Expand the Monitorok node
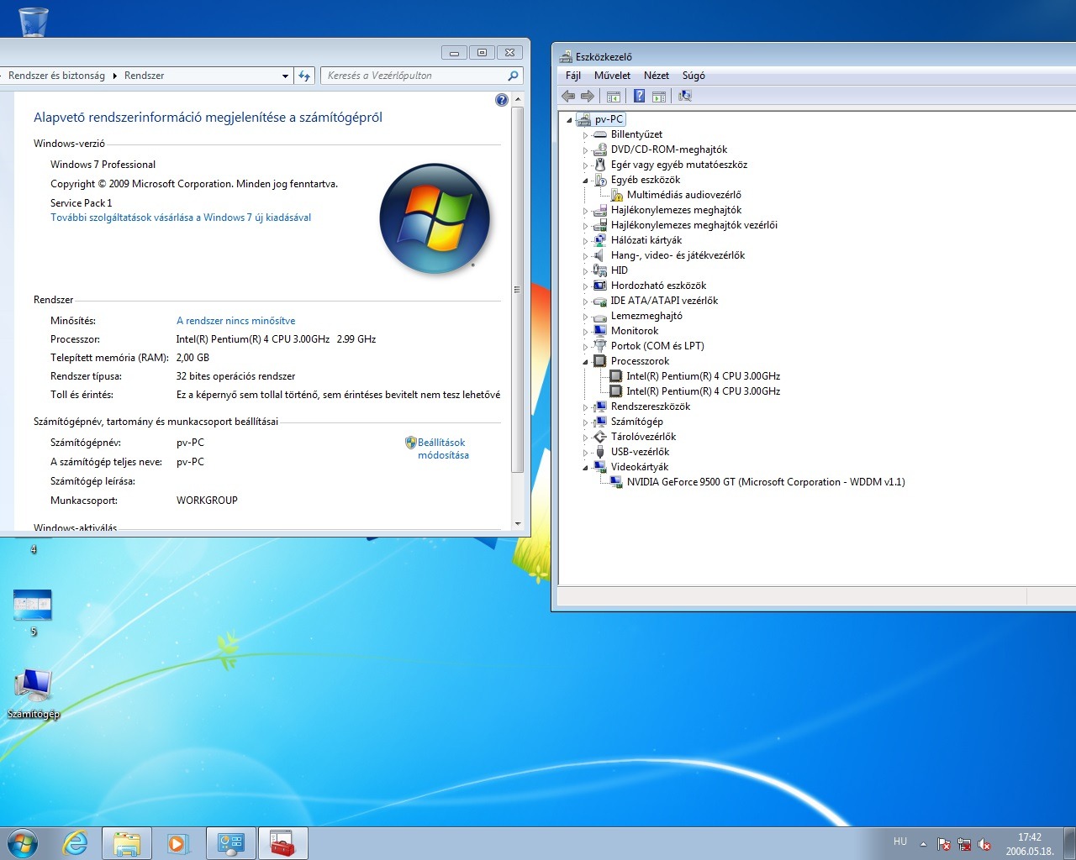The width and height of the screenshot is (1076, 860). pyautogui.click(x=586, y=332)
